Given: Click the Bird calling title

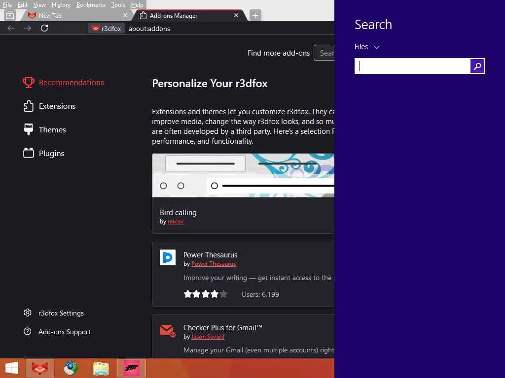Looking at the screenshot, I should click(x=178, y=213).
